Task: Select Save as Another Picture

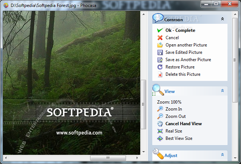Action: tap(188, 60)
